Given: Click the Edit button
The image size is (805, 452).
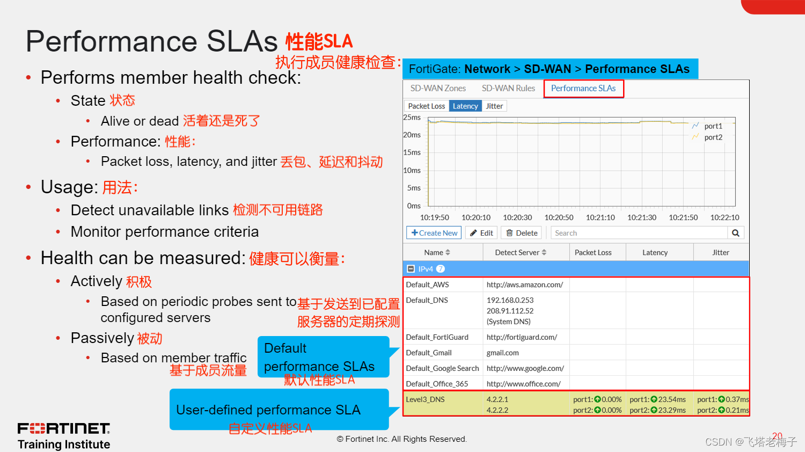Looking at the screenshot, I should pyautogui.click(x=481, y=233).
